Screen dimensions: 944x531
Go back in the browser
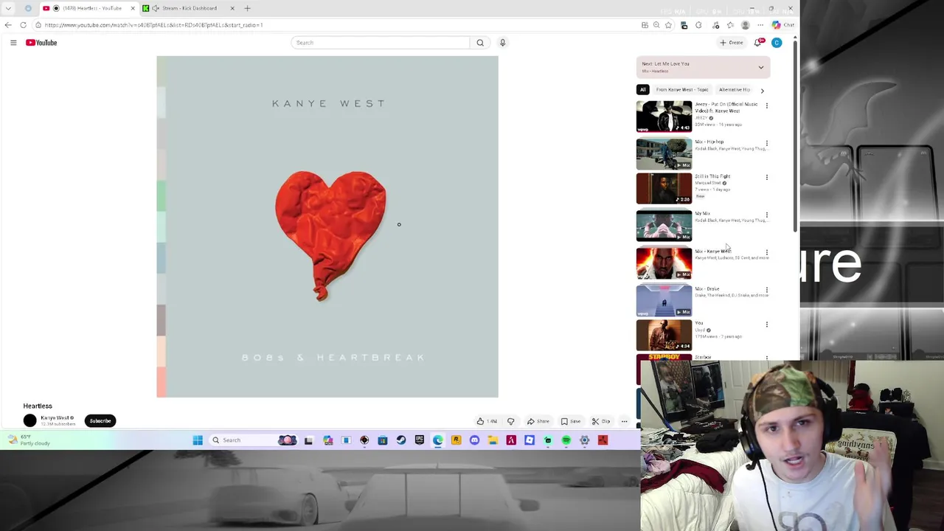(x=8, y=25)
